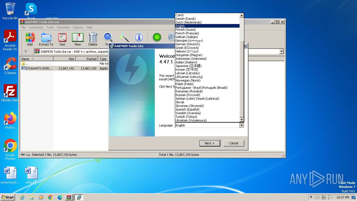Viewport: 357px width, 201px height.
Task: Open Edge from the taskbar
Action: pyautogui.click(x=60, y=197)
